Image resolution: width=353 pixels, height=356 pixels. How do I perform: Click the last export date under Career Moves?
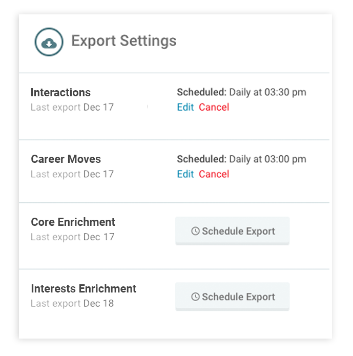pyautogui.click(x=98, y=174)
